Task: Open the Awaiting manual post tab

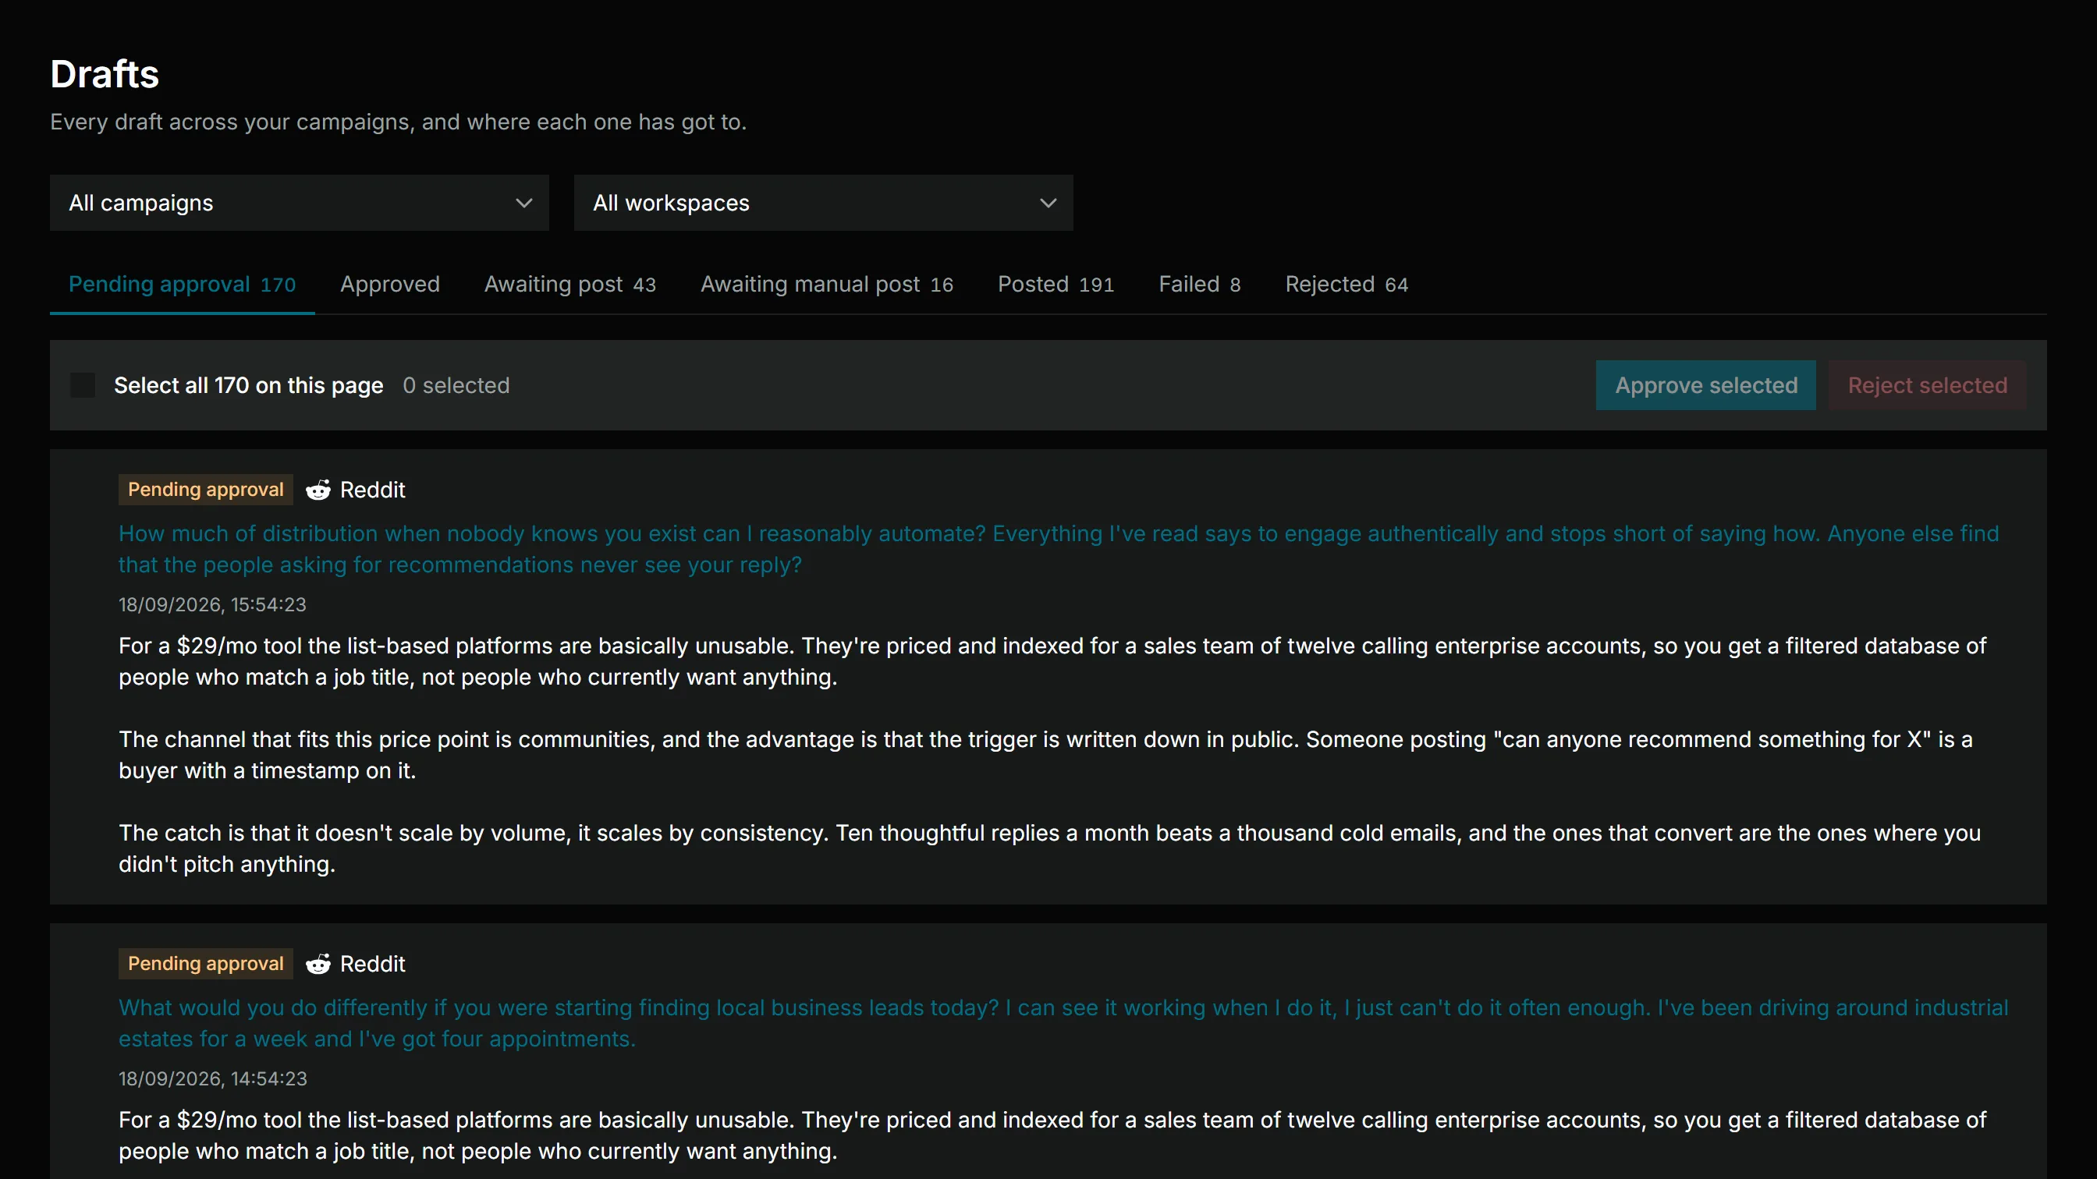Action: 826,284
